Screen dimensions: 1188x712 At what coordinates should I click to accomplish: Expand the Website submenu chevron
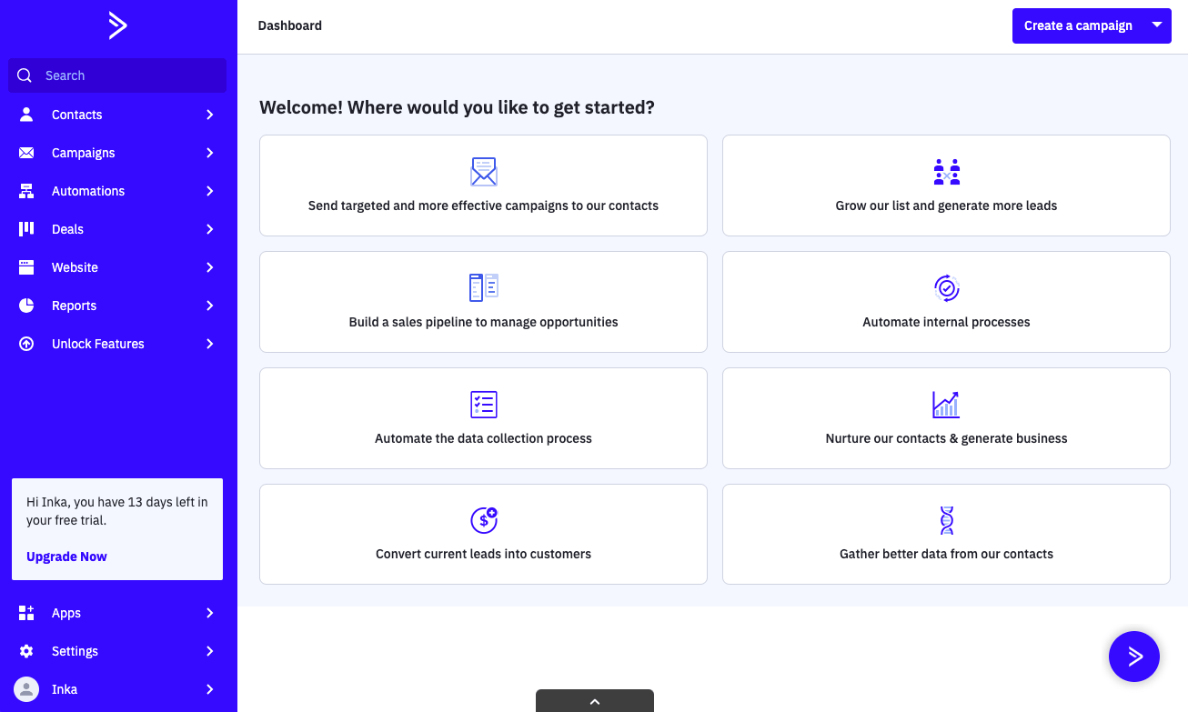pyautogui.click(x=210, y=267)
